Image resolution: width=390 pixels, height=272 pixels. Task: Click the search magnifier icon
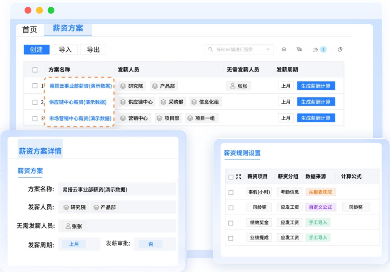point(211,50)
